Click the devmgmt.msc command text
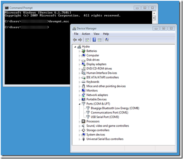The width and height of the screenshot is (183, 159). pos(59,21)
